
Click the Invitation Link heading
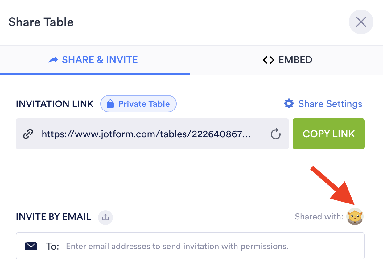pos(55,104)
